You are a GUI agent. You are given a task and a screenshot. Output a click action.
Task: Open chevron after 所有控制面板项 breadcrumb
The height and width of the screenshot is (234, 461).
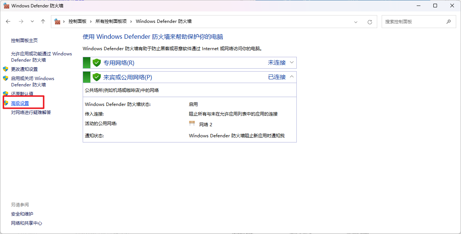(x=131, y=21)
